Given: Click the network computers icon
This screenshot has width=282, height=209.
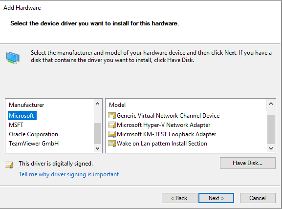Looking at the screenshot, I should tap(13, 58).
